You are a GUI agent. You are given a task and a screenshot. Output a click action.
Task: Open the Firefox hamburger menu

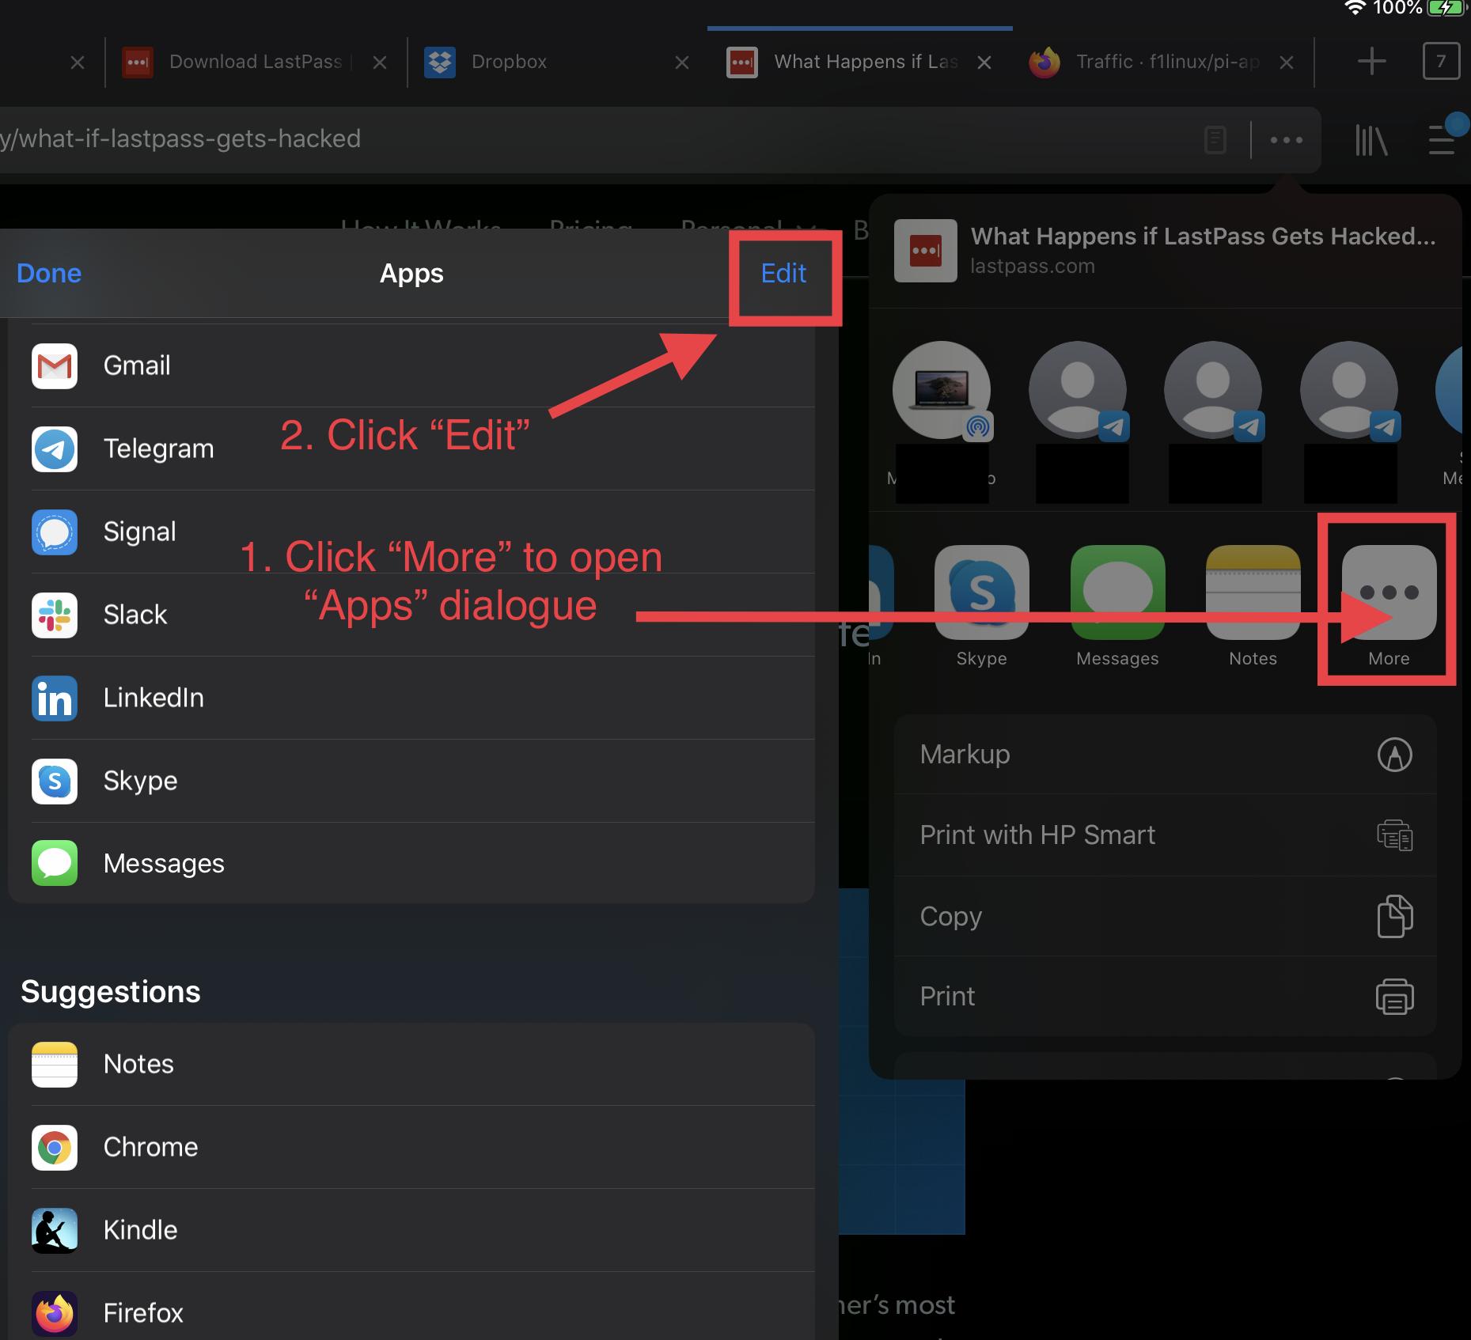[1443, 140]
